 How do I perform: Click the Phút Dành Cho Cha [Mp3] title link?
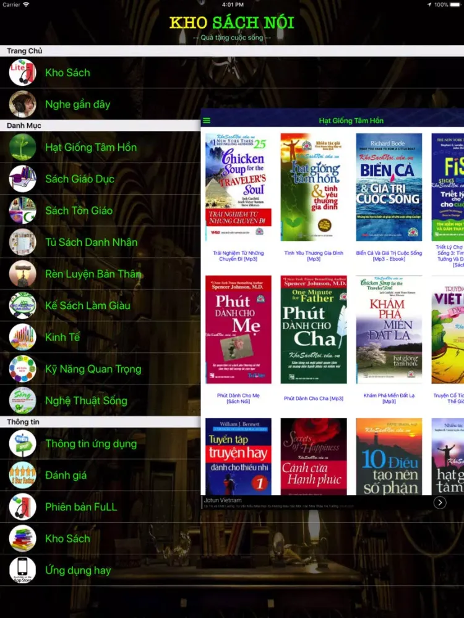point(314,399)
